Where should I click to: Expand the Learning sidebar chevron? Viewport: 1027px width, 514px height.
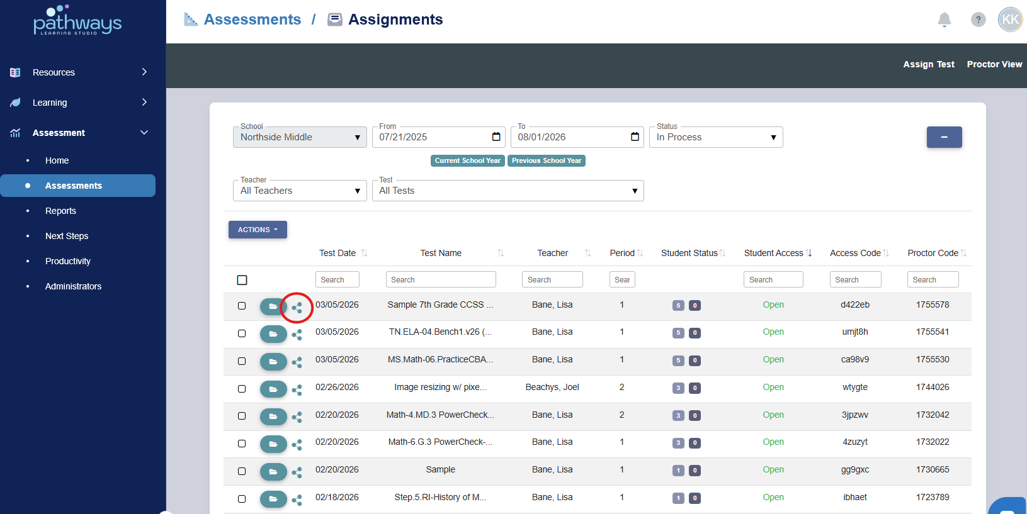pyautogui.click(x=144, y=102)
